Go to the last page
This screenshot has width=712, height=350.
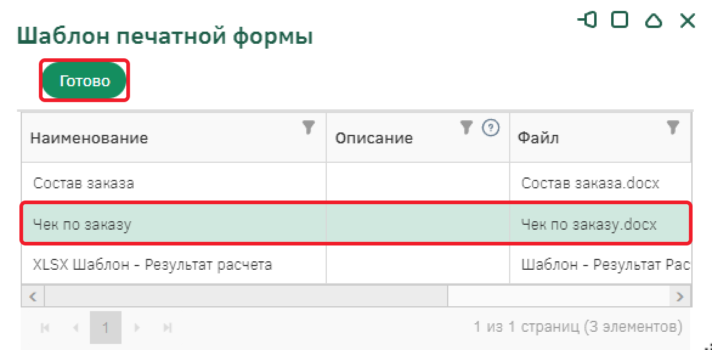click(x=168, y=328)
